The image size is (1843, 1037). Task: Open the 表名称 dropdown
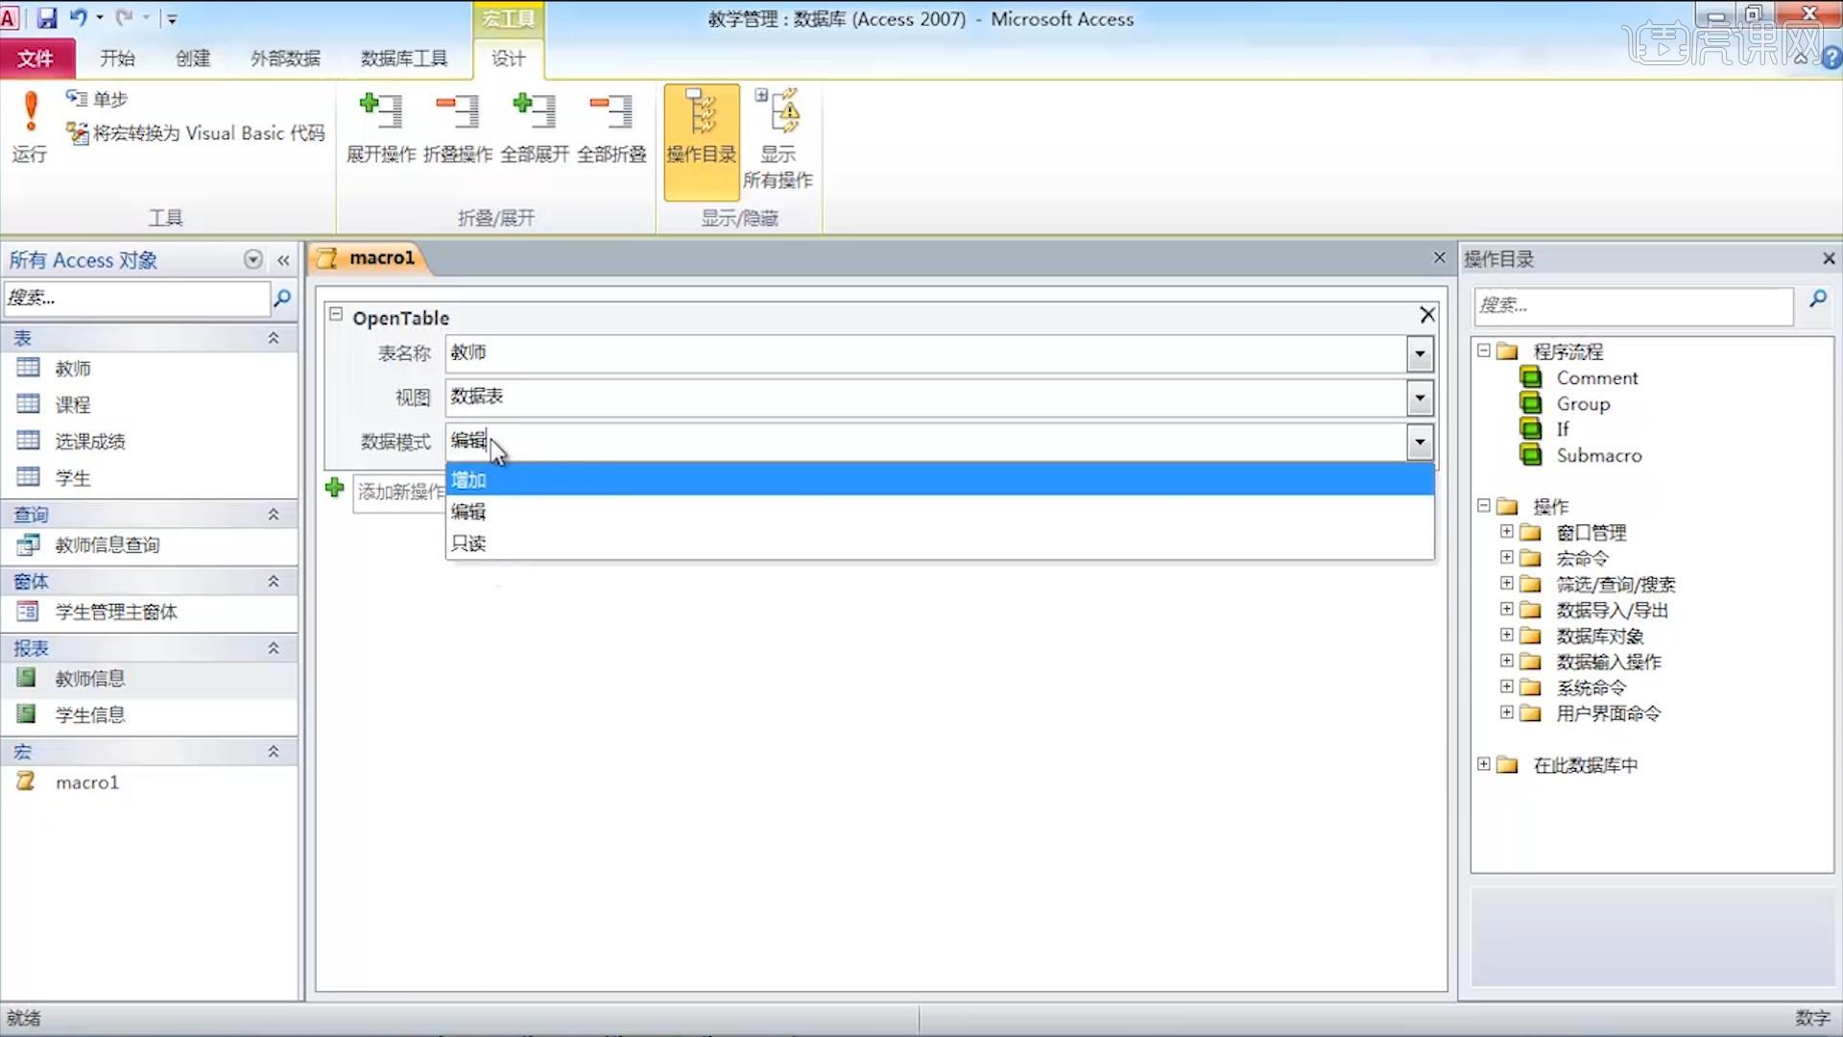pos(1420,354)
